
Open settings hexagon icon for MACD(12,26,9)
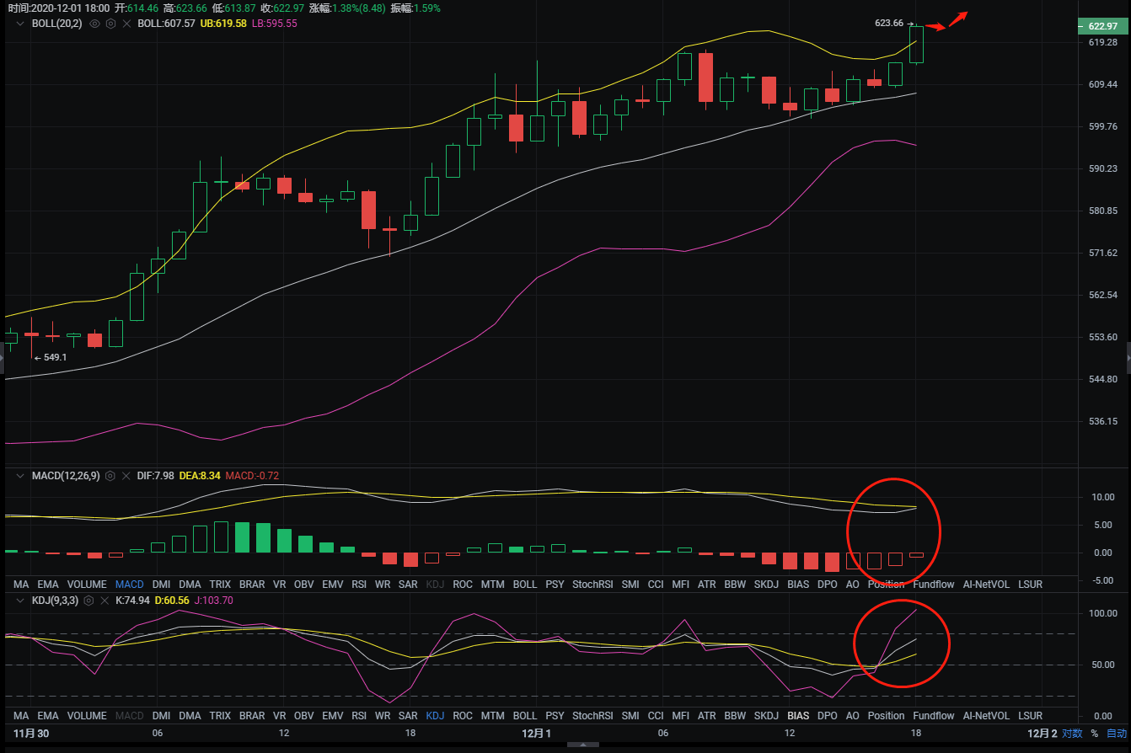tap(110, 476)
